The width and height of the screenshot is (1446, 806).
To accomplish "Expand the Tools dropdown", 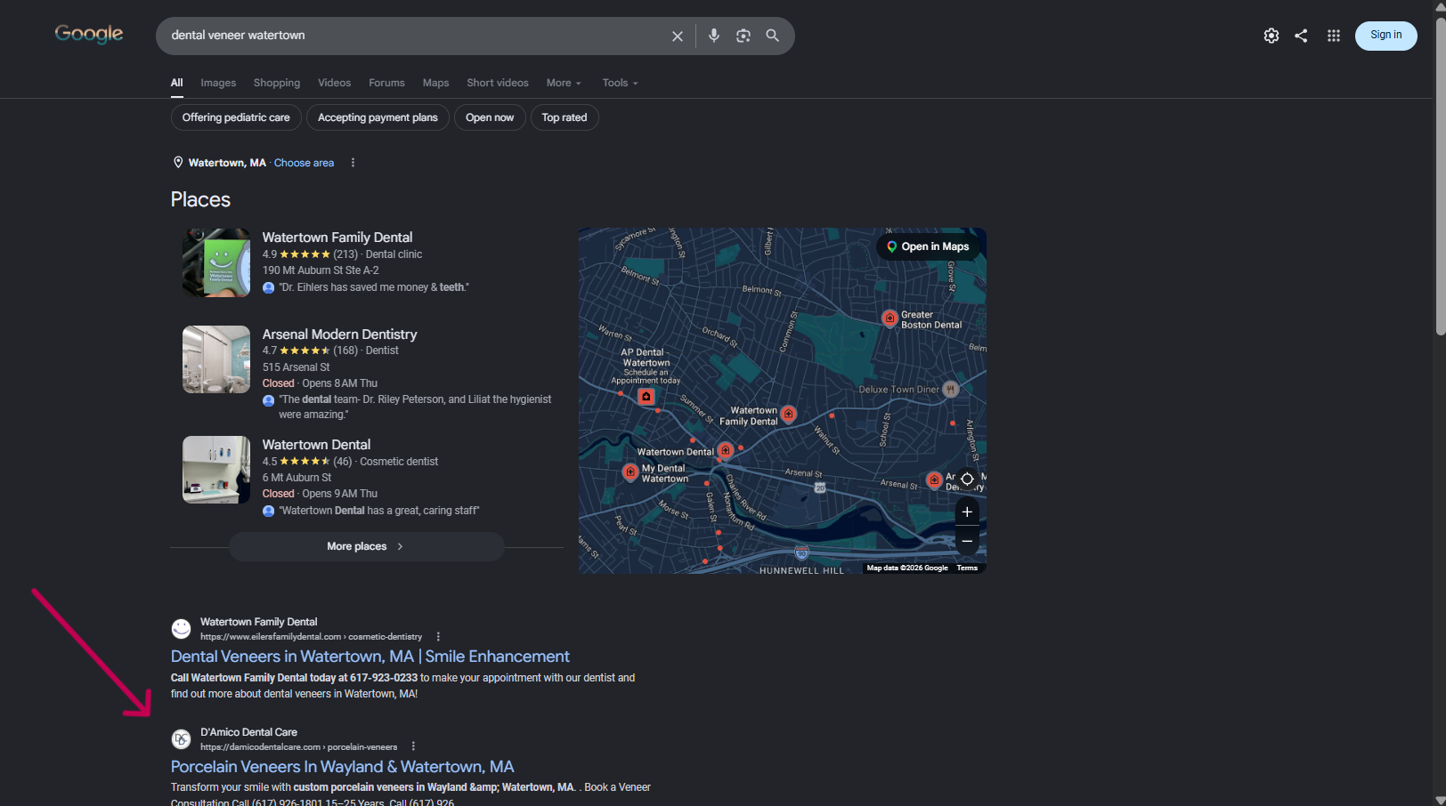I will pos(620,83).
